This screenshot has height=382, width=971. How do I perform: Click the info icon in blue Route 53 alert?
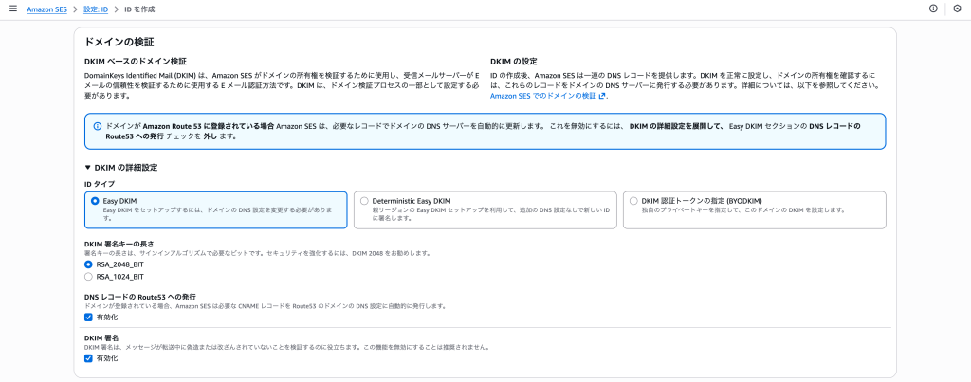(x=97, y=126)
